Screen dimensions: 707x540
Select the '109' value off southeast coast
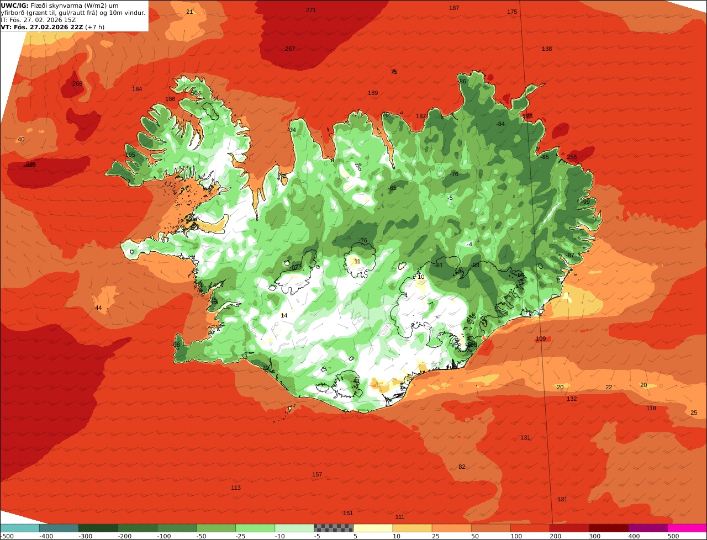(x=541, y=338)
